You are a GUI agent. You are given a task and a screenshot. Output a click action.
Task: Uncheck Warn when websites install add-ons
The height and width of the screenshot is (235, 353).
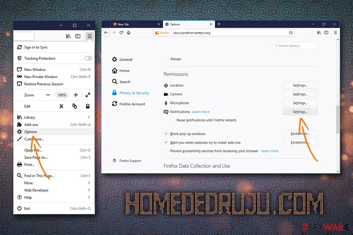tap(166, 142)
